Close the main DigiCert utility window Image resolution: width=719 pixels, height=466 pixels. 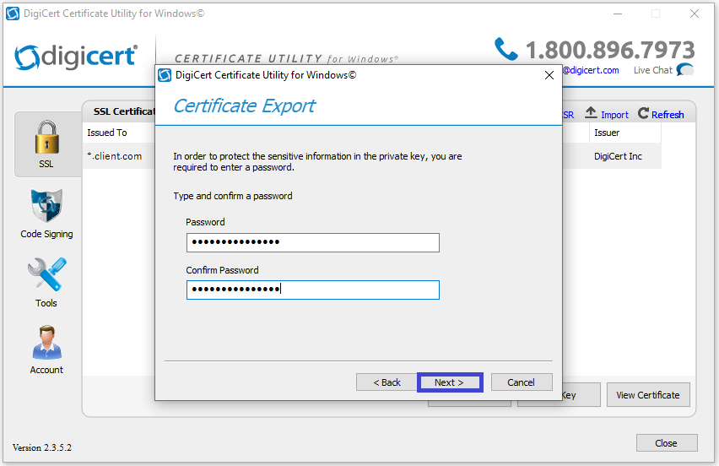point(695,14)
